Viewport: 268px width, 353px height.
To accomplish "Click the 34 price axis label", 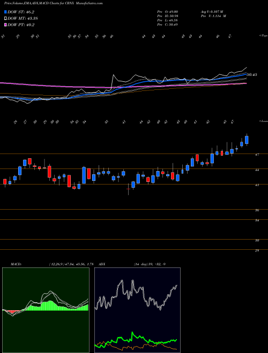I will point(257,220).
